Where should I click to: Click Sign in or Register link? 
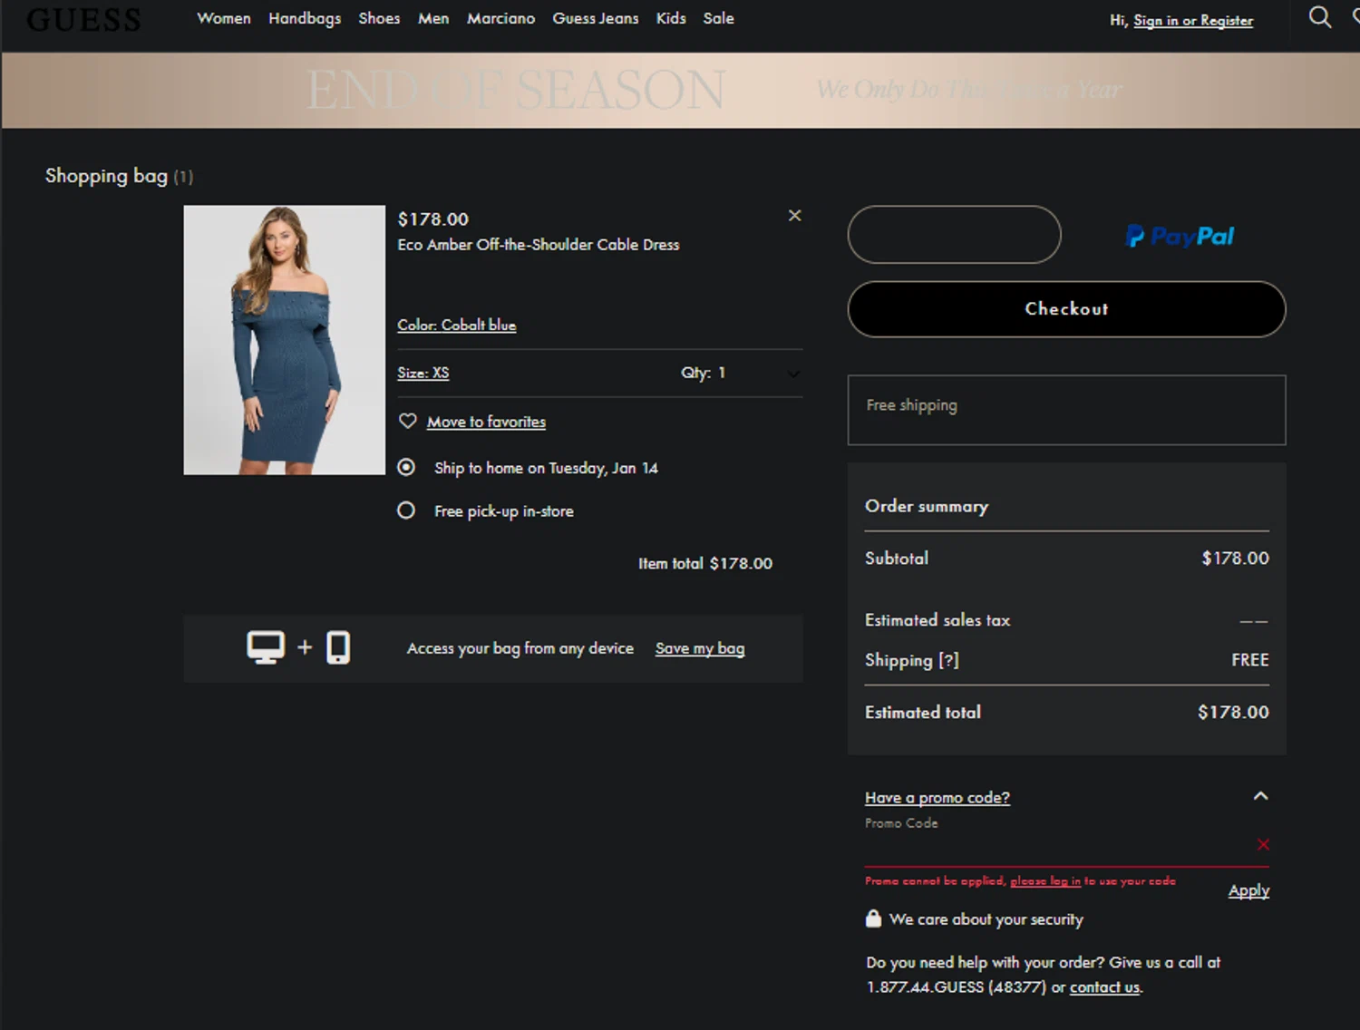click(x=1193, y=20)
